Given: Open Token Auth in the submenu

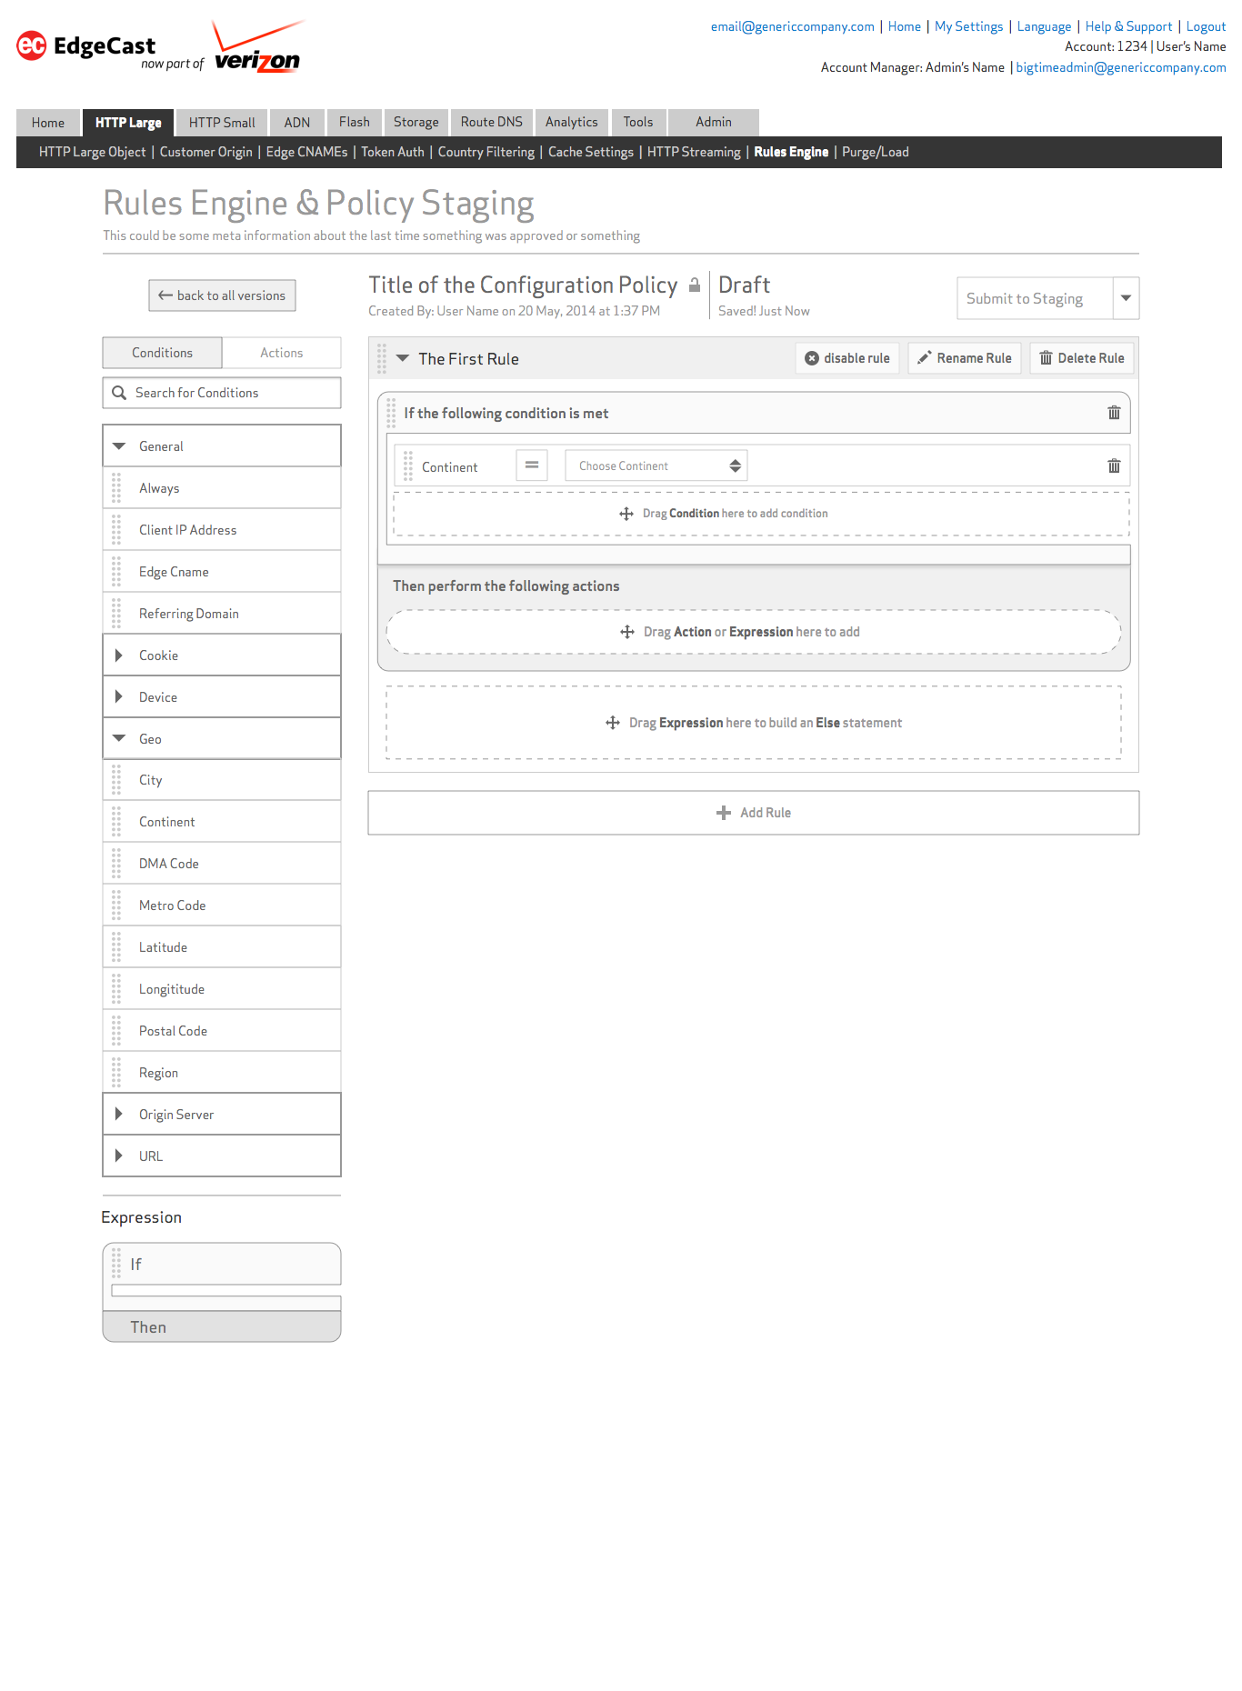Looking at the screenshot, I should tap(393, 152).
